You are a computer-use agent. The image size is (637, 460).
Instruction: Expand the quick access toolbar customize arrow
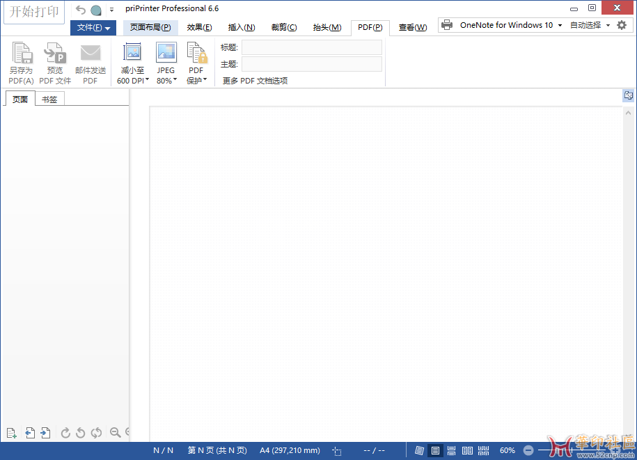point(111,10)
